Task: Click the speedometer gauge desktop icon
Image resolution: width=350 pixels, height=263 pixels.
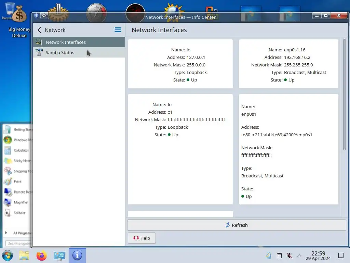Action: click(x=96, y=13)
